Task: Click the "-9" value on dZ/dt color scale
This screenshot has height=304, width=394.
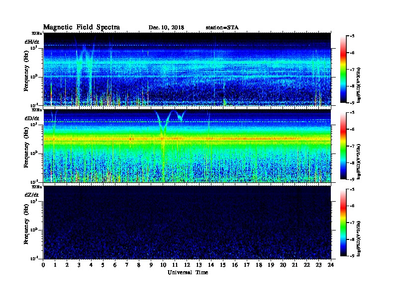Action: 352,256
